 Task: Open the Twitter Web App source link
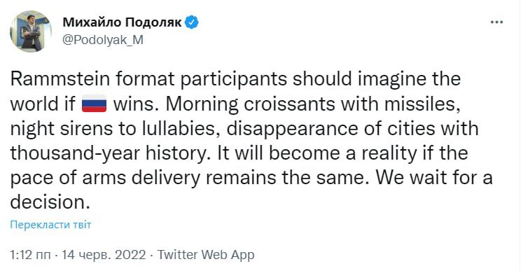click(206, 255)
